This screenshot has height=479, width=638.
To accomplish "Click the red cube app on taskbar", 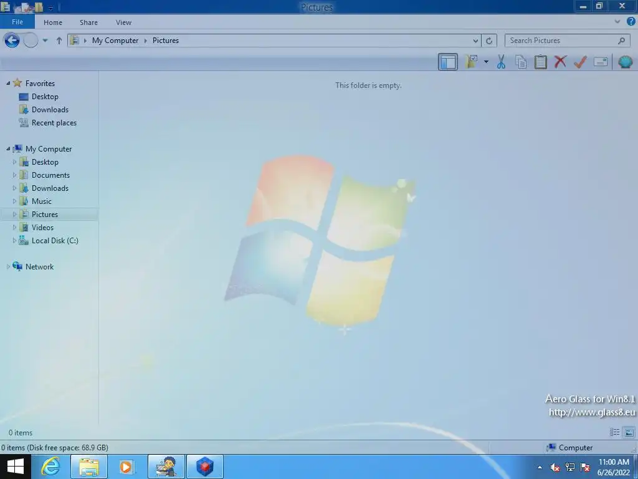I will pos(204,467).
